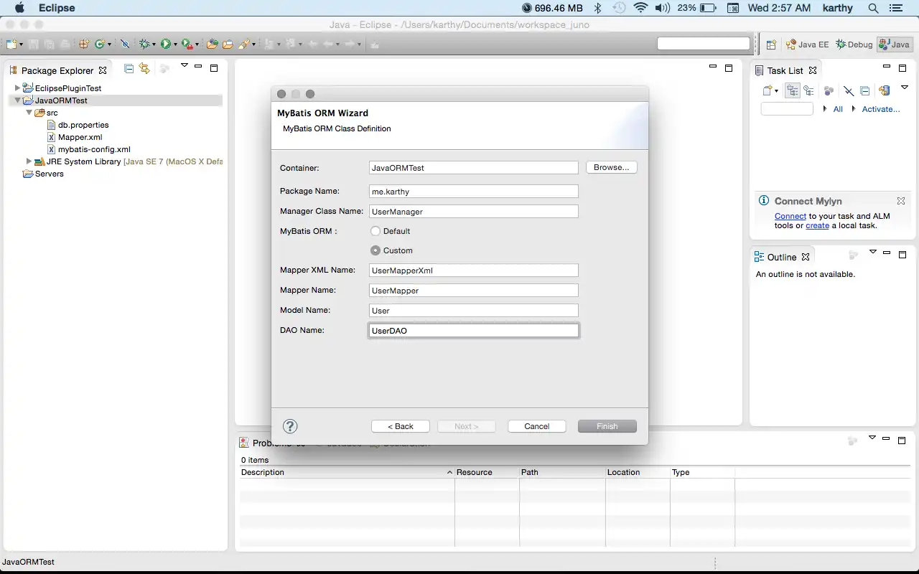Select the Outline tab
This screenshot has width=919, height=574.
coord(781,257)
